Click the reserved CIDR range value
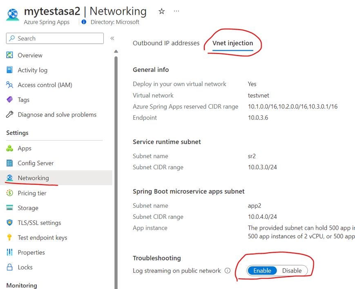Viewport: 355px width, 289px height. click(x=293, y=106)
